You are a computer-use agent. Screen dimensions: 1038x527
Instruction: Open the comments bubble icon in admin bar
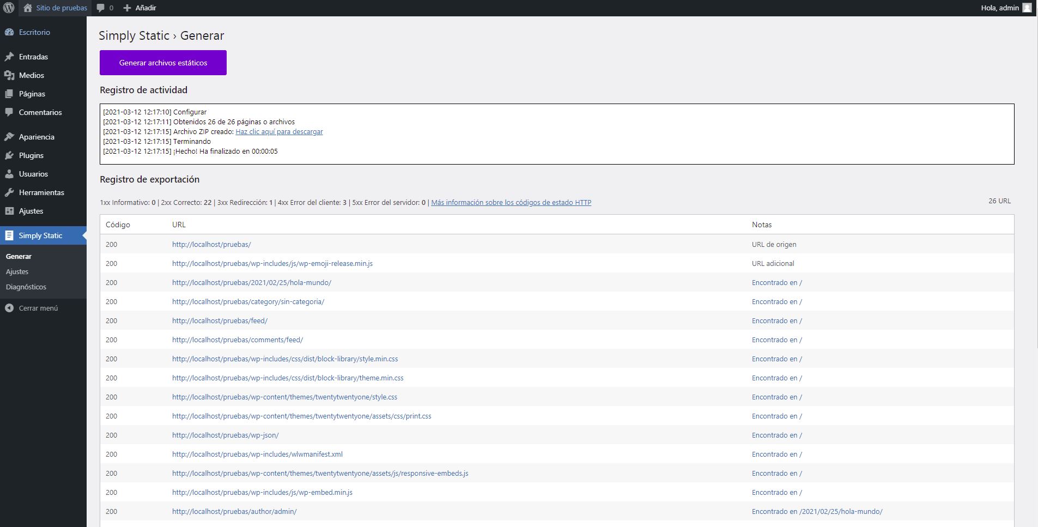pos(100,8)
